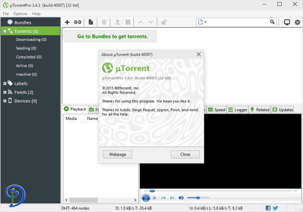Click the search magnifier icon
Screen dimensions: 303x212
(x=272, y=22)
